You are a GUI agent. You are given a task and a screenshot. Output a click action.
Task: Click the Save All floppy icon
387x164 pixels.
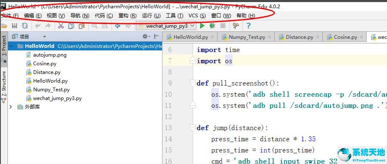tap(15, 26)
